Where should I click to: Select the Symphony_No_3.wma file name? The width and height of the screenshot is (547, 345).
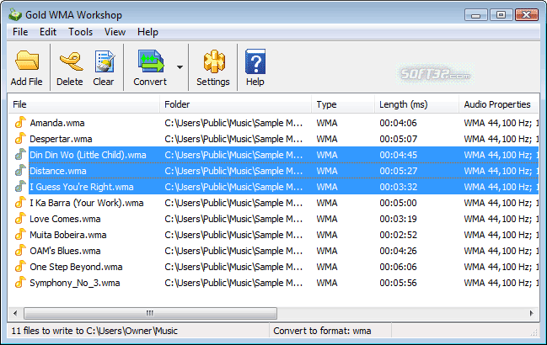pos(75,283)
